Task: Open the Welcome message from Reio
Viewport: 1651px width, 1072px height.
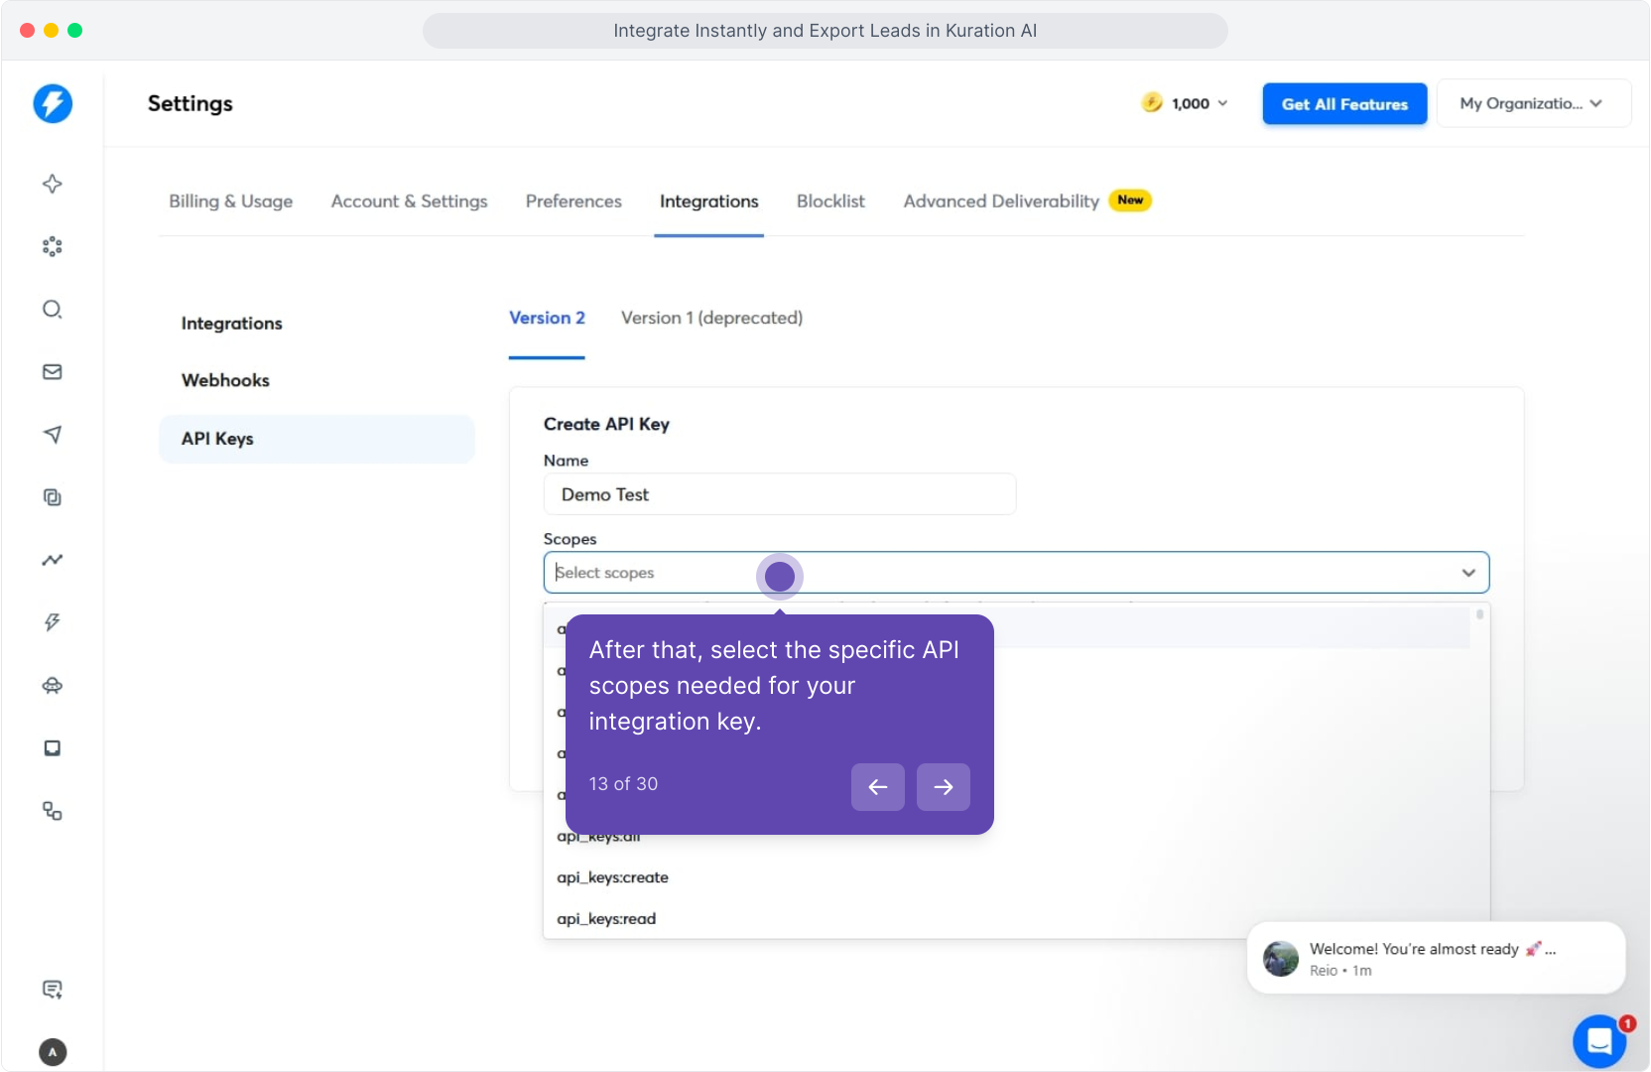Action: pyautogui.click(x=1436, y=958)
